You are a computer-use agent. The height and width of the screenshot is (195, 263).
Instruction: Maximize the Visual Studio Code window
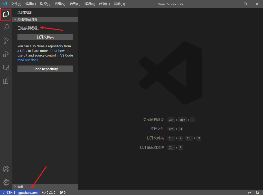pyautogui.click(x=245, y=4)
